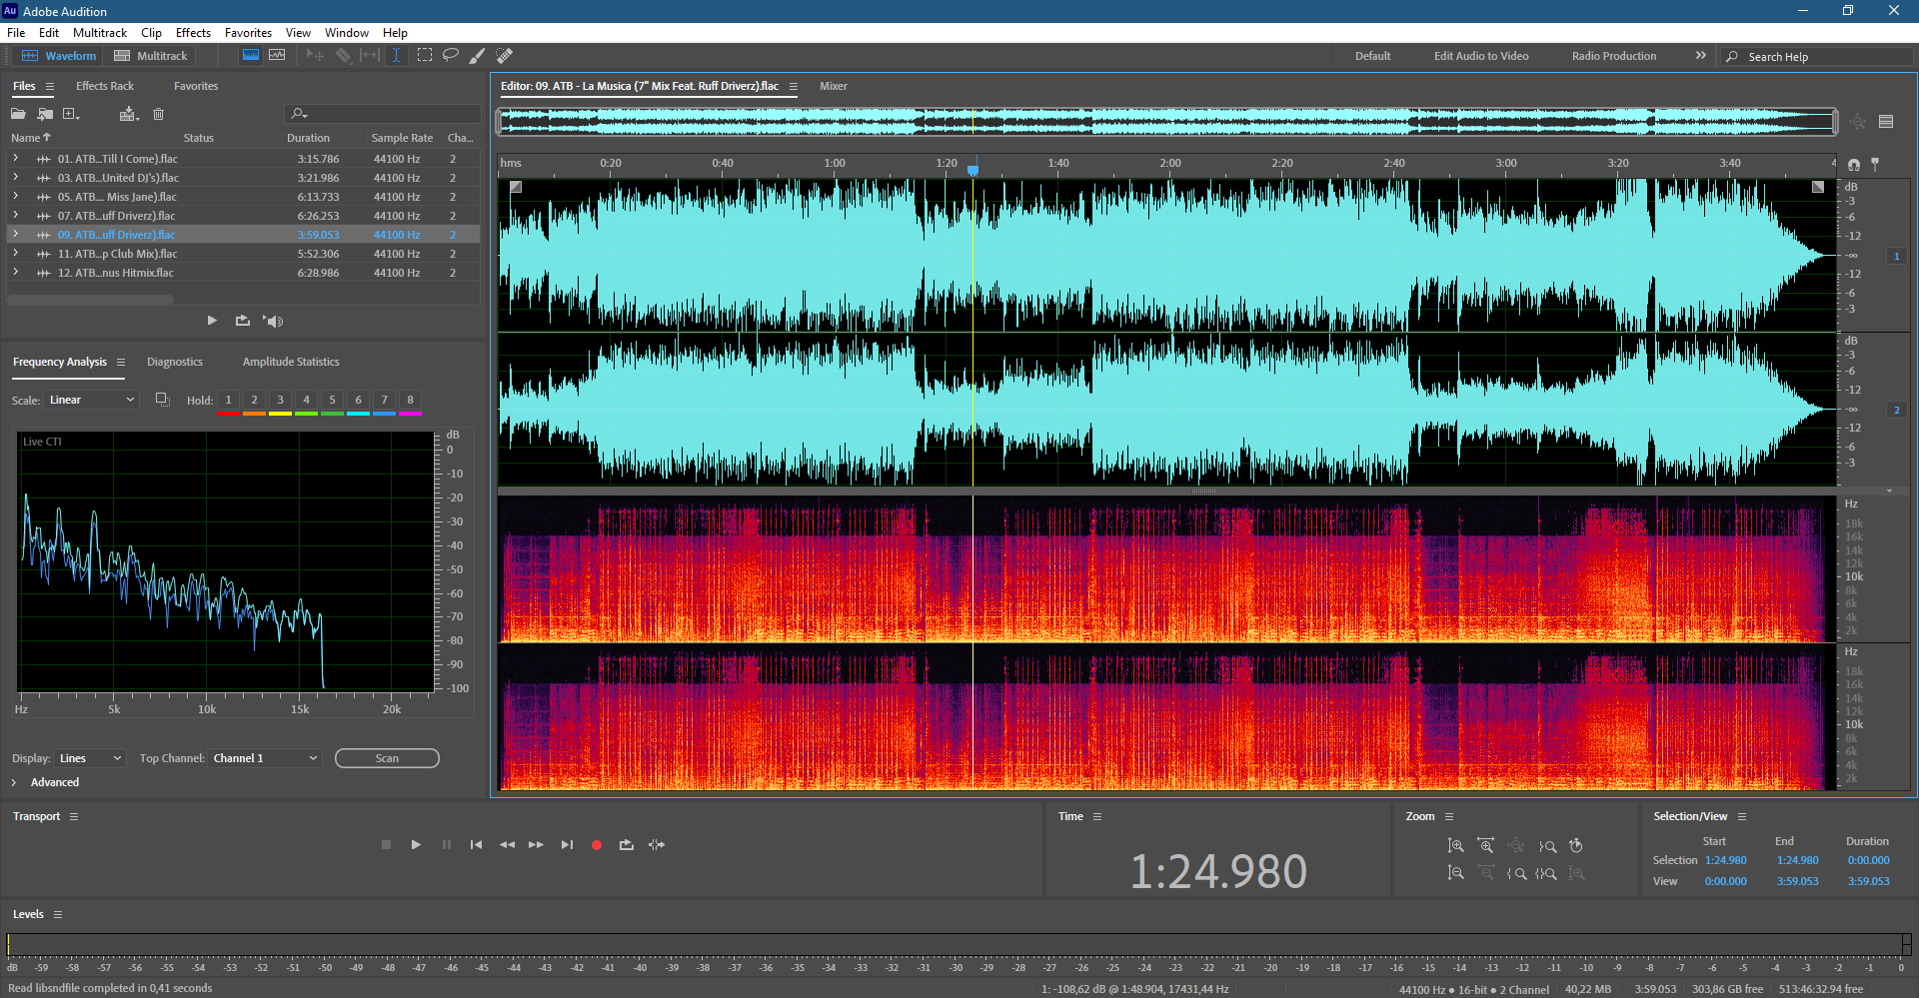Toggle Hold 1 frequency snapshot
This screenshot has height=998, width=1919.
coord(228,400)
